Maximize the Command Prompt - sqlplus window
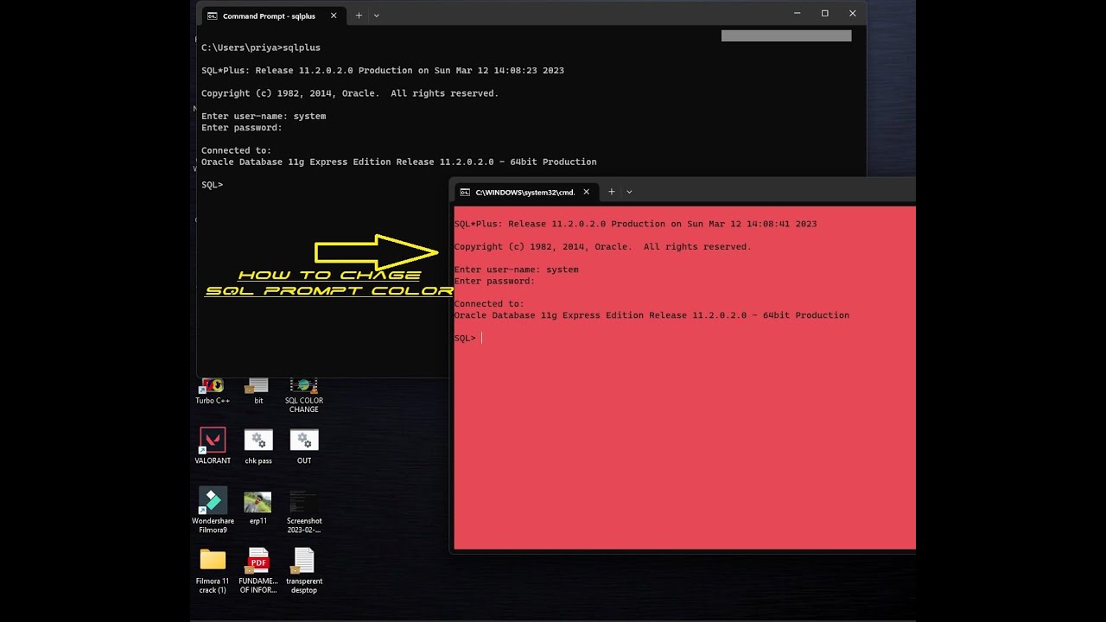The height and width of the screenshot is (622, 1106). 825,14
